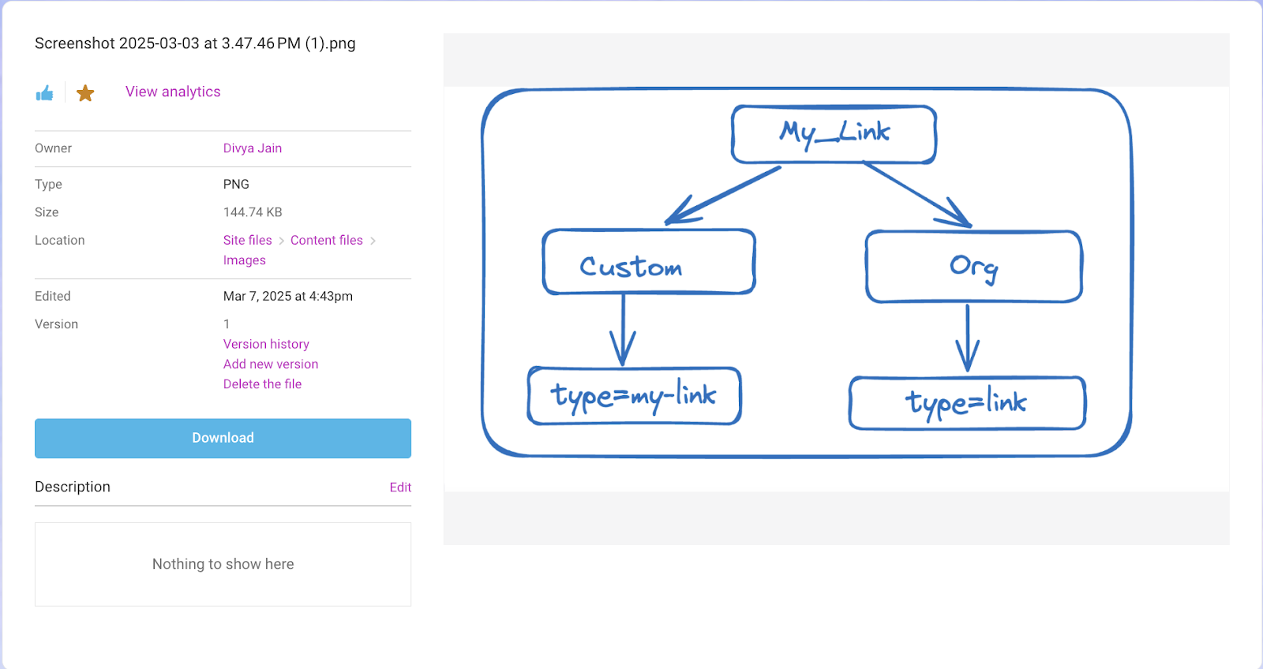Select Add new version
The image size is (1263, 669).
(271, 364)
